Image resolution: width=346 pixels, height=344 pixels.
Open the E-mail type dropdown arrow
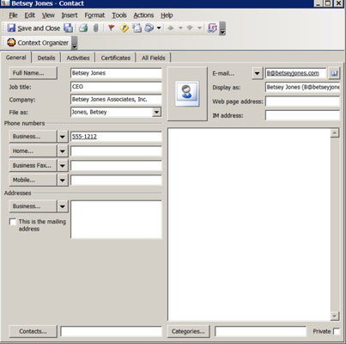click(x=257, y=73)
